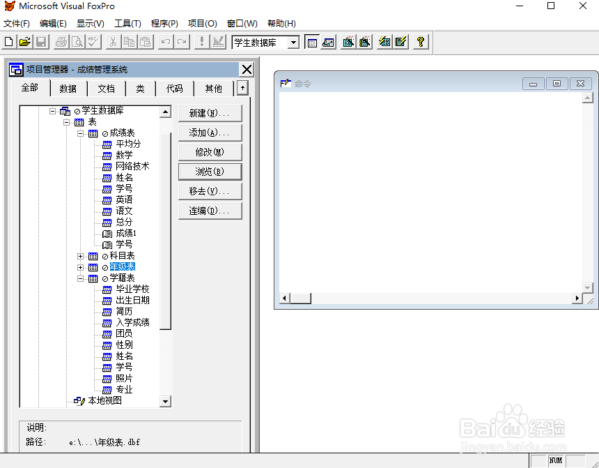Click the Cut scissors icon
The height and width of the screenshot is (468, 599).
click(x=113, y=42)
